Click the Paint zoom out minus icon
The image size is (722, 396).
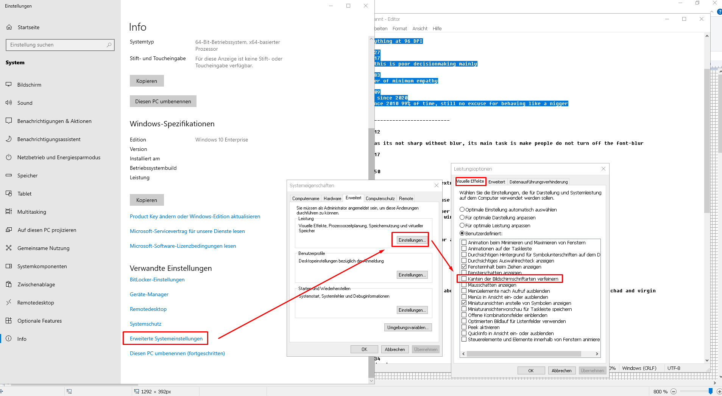pos(674,391)
